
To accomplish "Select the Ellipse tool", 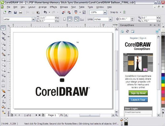I will click(3, 65).
